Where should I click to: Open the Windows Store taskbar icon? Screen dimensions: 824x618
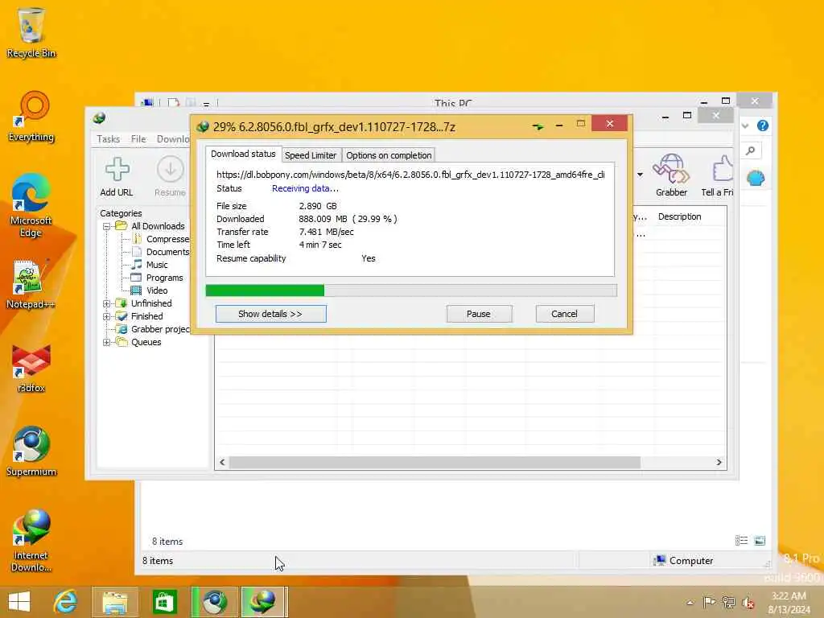coord(164,602)
